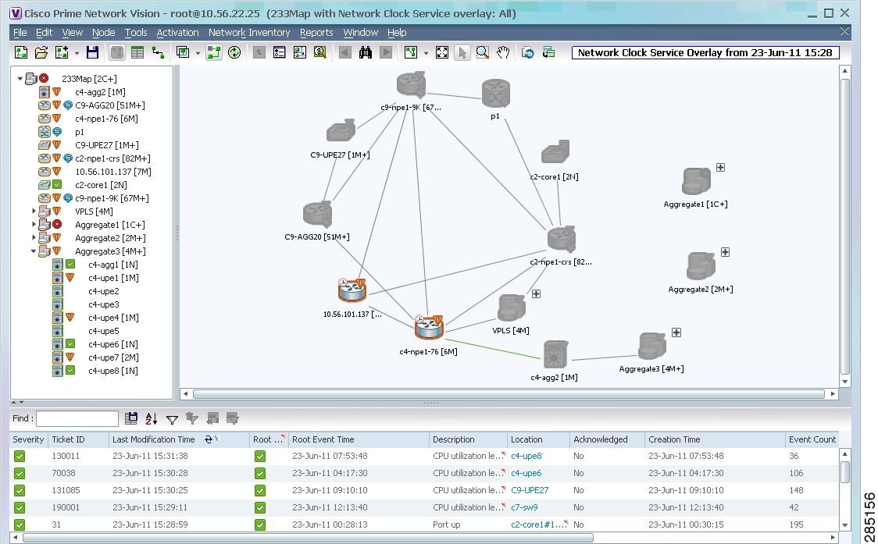Toggle the Show Overlay green nodes icon
This screenshot has height=544, width=878.
coord(213,52)
